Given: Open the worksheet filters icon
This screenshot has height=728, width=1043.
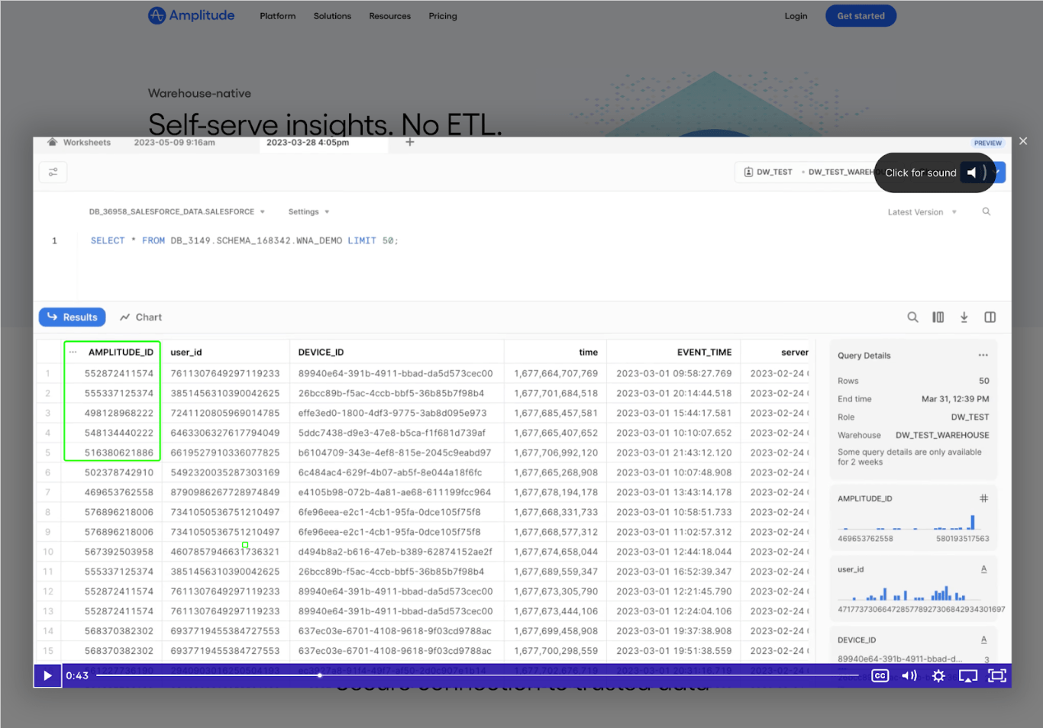Looking at the screenshot, I should (x=53, y=172).
